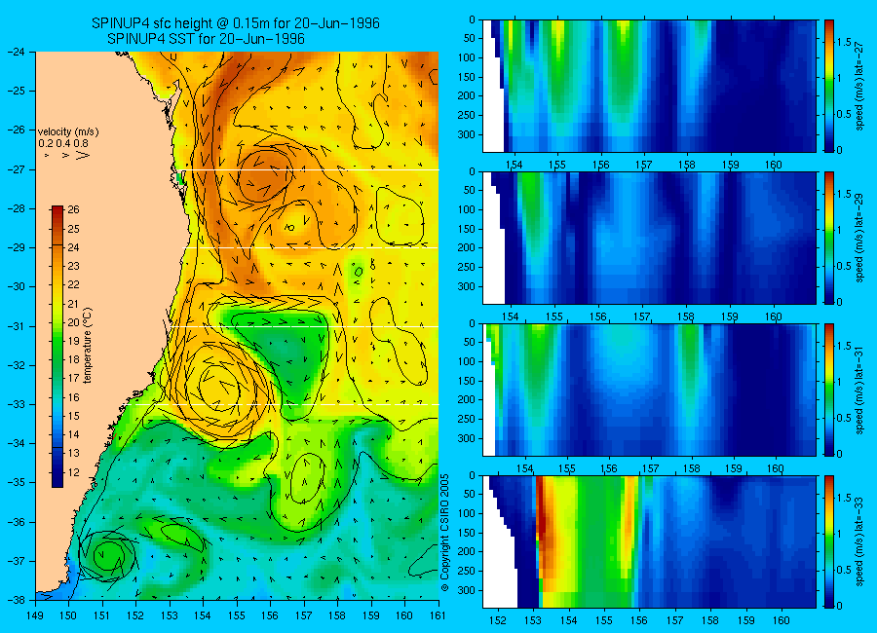This screenshot has height=633, width=877.
Task: Click the '12' tick on temperature scale
Action: click(74, 472)
